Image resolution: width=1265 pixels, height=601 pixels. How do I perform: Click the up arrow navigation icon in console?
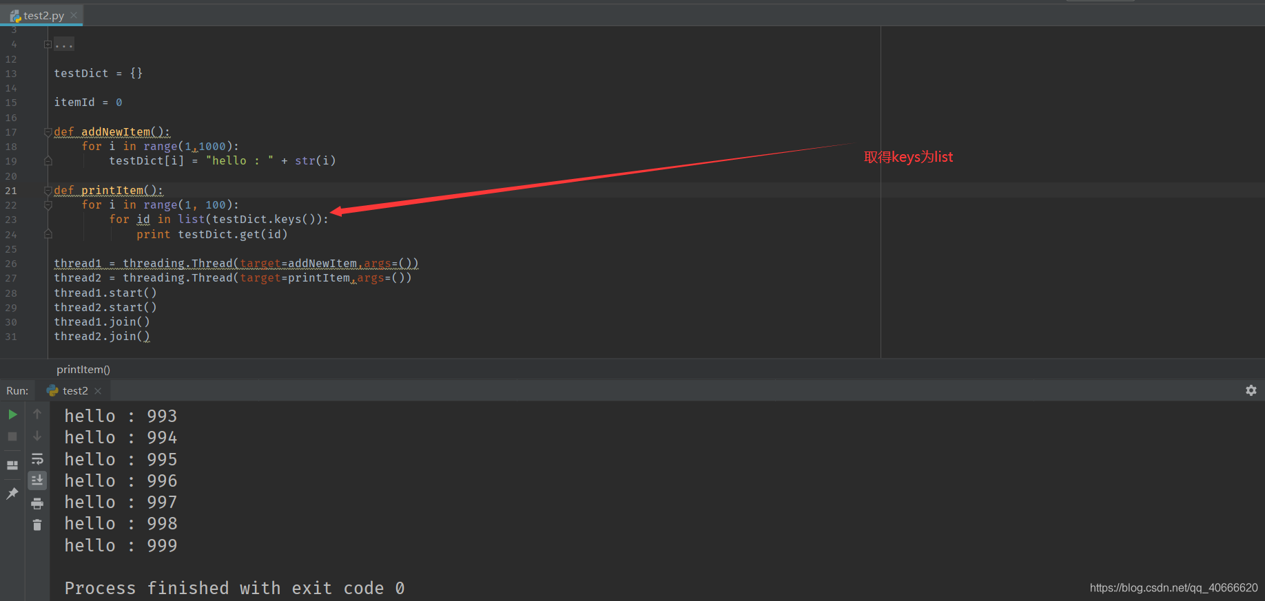(37, 413)
